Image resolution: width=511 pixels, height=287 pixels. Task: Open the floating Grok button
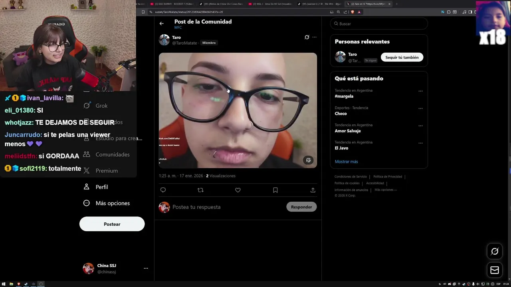click(x=495, y=251)
